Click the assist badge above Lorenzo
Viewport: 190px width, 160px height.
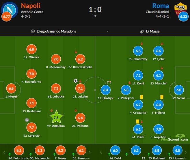27,120
